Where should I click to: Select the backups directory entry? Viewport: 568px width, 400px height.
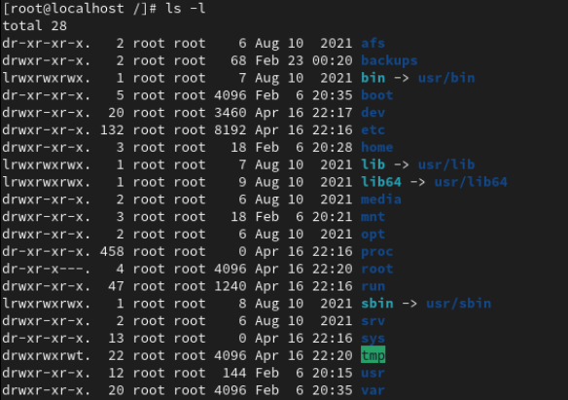click(x=389, y=60)
